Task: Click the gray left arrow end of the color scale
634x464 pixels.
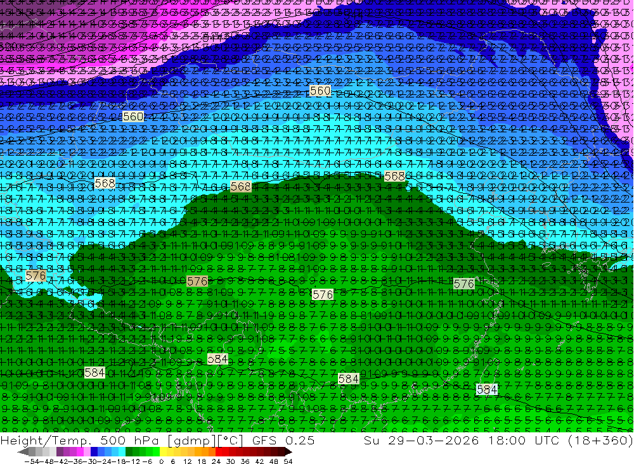Action: tap(23, 452)
